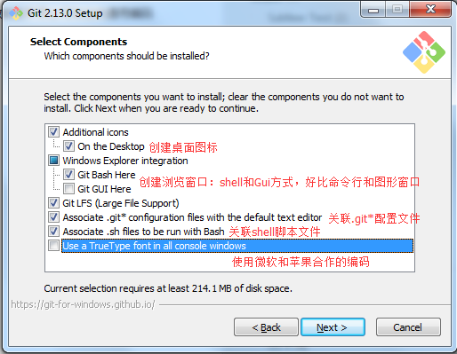Toggle the Windows Explorer integration checkbox
The height and width of the screenshot is (354, 457).
pyautogui.click(x=53, y=161)
